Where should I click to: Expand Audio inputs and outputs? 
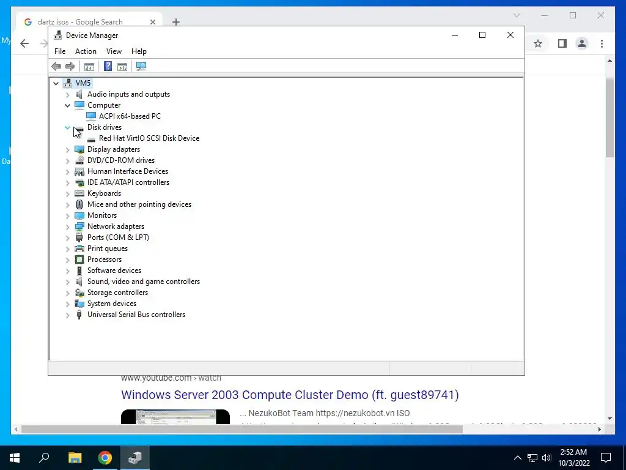[67, 94]
